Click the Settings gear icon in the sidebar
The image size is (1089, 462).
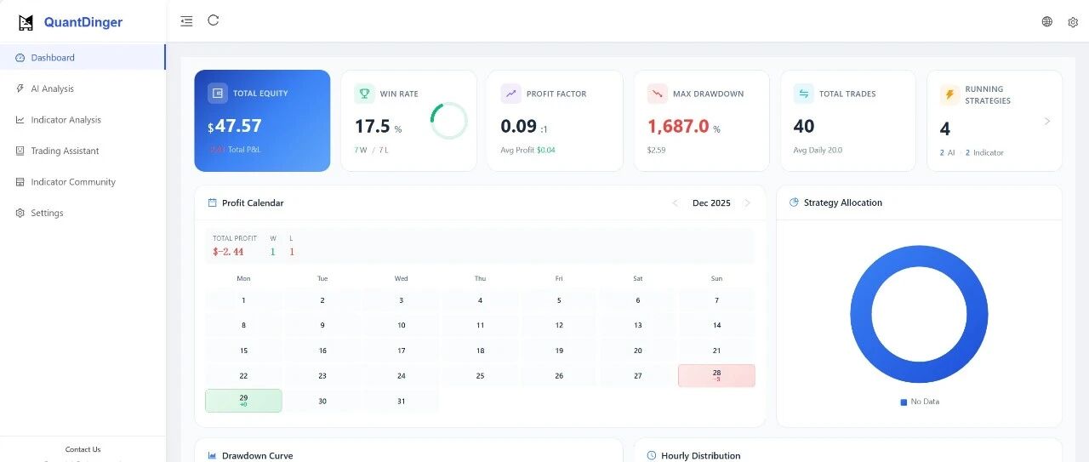coord(20,213)
